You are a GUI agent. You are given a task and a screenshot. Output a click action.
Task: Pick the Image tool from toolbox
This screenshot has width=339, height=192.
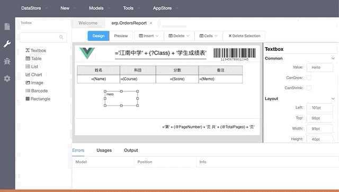(34, 83)
